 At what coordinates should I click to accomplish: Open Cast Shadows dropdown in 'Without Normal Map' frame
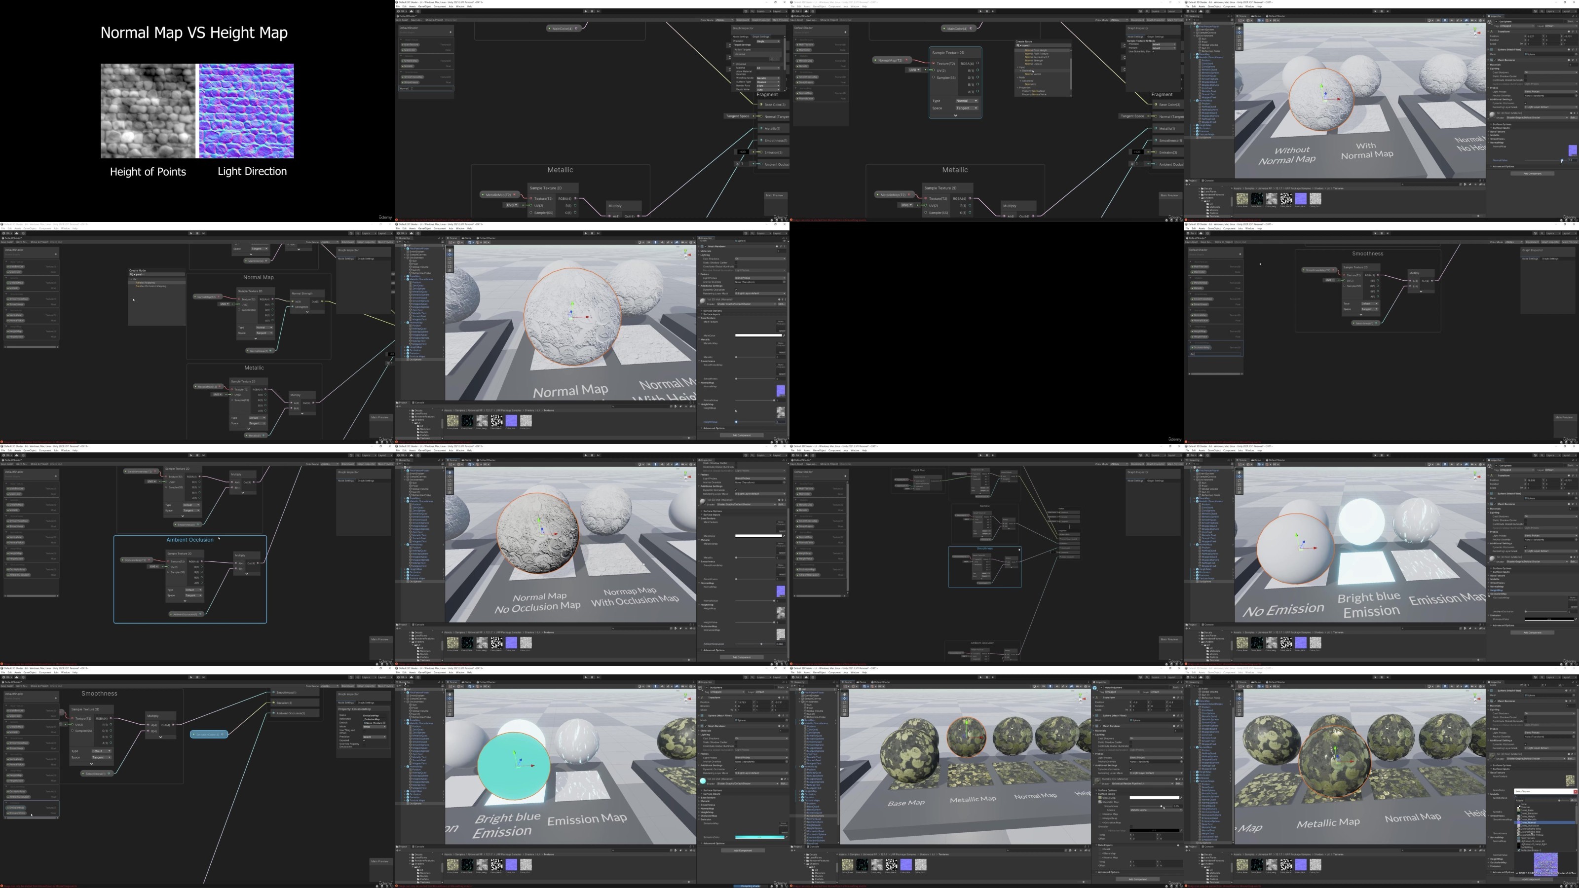[x=1551, y=73]
